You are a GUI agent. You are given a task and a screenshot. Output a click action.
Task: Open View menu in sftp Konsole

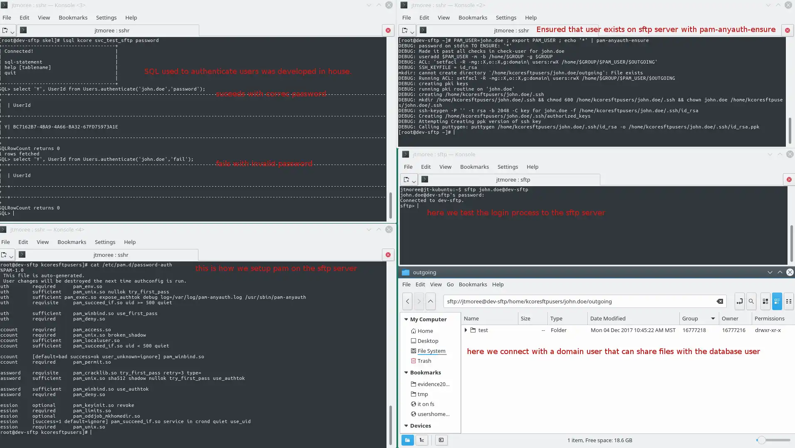tap(445, 167)
